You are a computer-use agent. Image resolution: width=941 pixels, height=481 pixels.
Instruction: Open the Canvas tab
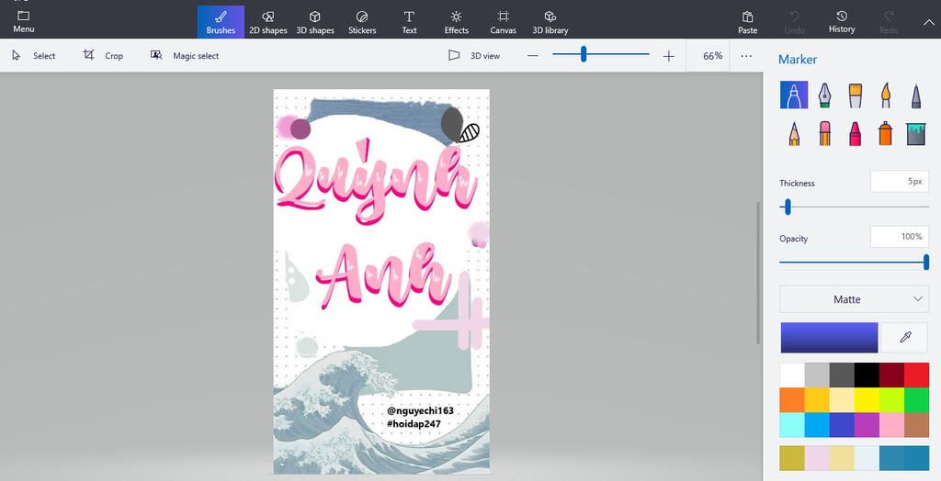click(x=503, y=22)
